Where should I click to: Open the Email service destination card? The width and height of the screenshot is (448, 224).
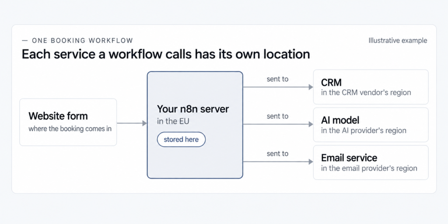pyautogui.click(x=371, y=163)
